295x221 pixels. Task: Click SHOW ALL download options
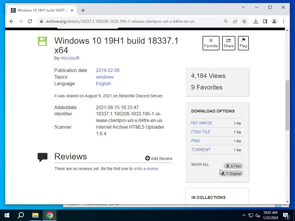point(200,164)
